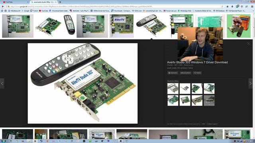Reload the page with the refresh icon
This screenshot has width=255, height=143.
click(x=222, y=6)
